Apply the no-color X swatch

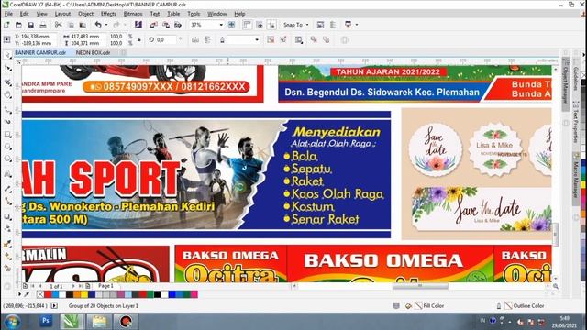pyautogui.click(x=40, y=294)
